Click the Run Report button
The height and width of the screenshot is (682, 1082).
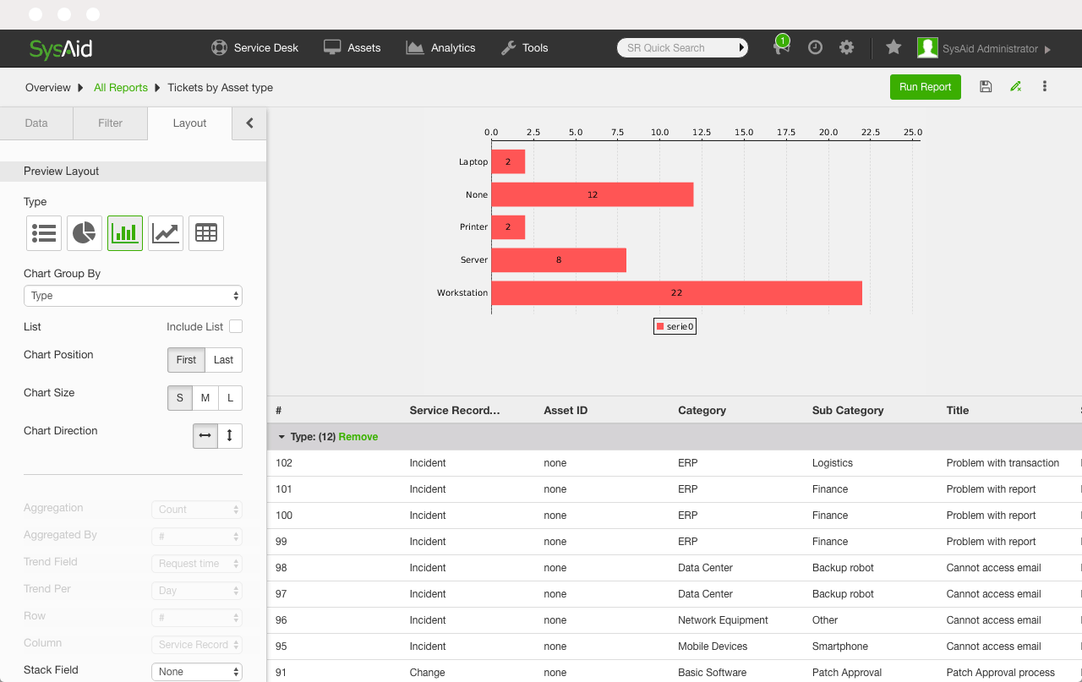point(925,87)
